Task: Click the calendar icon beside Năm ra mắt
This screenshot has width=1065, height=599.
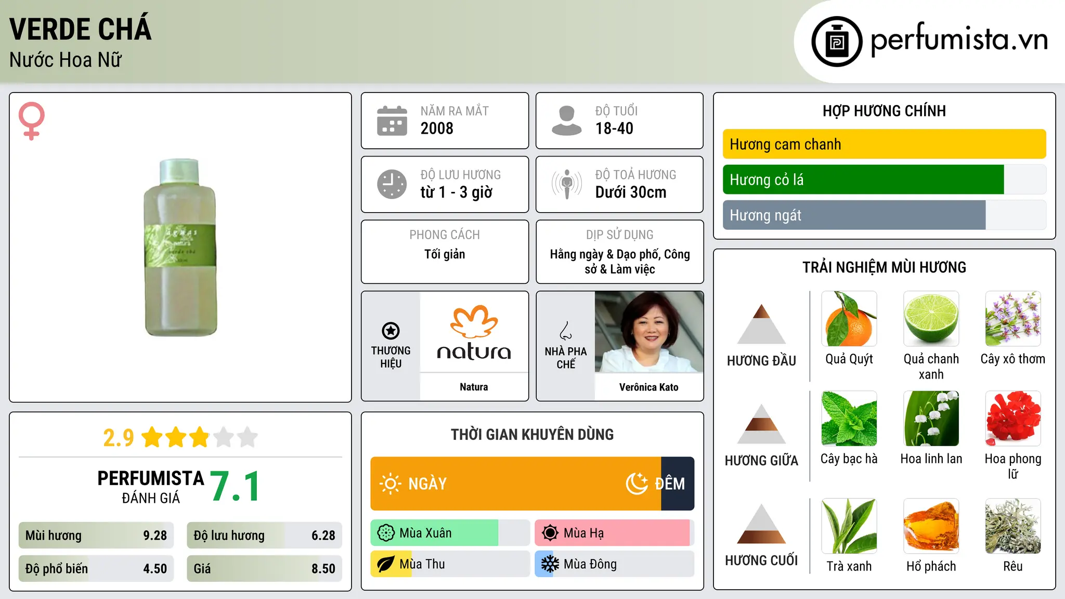Action: coord(392,121)
